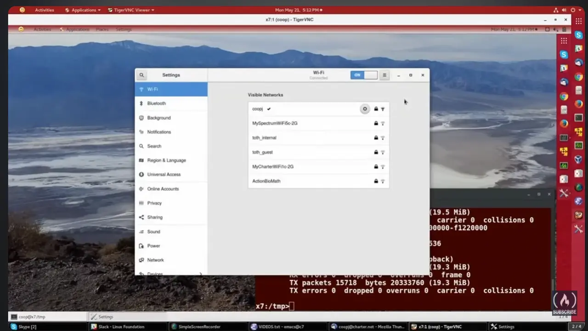Open the Privacy settings panel
This screenshot has width=588, height=331.
[154, 203]
